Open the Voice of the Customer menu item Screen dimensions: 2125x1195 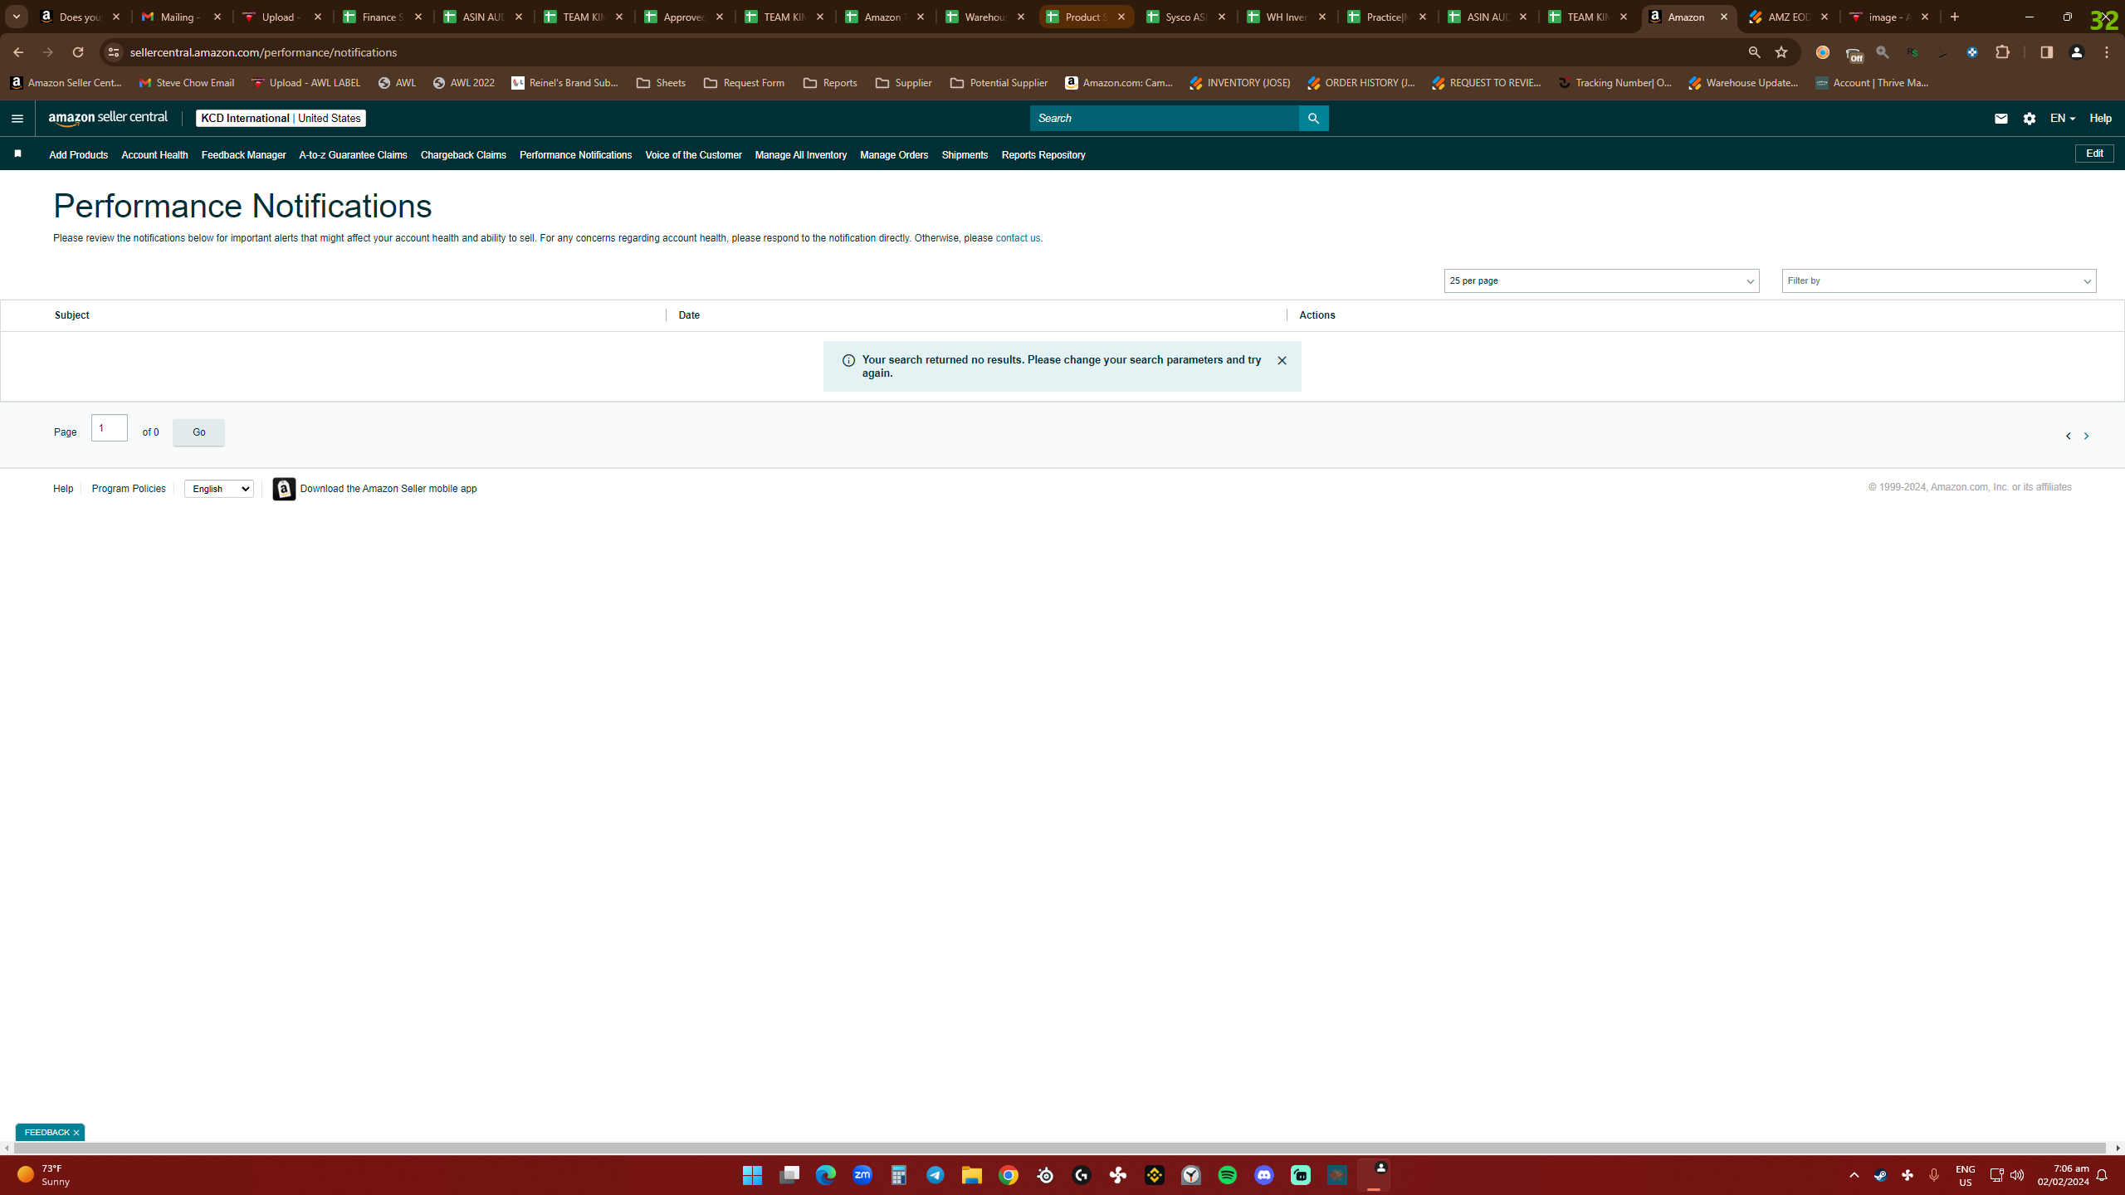click(x=693, y=155)
